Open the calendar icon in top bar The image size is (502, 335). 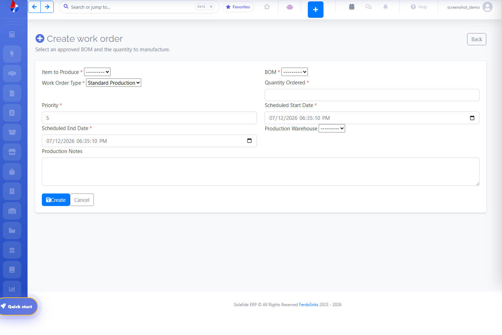pos(352,7)
